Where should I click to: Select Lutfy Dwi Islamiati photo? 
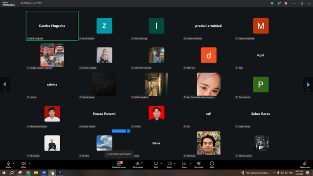coord(156,55)
